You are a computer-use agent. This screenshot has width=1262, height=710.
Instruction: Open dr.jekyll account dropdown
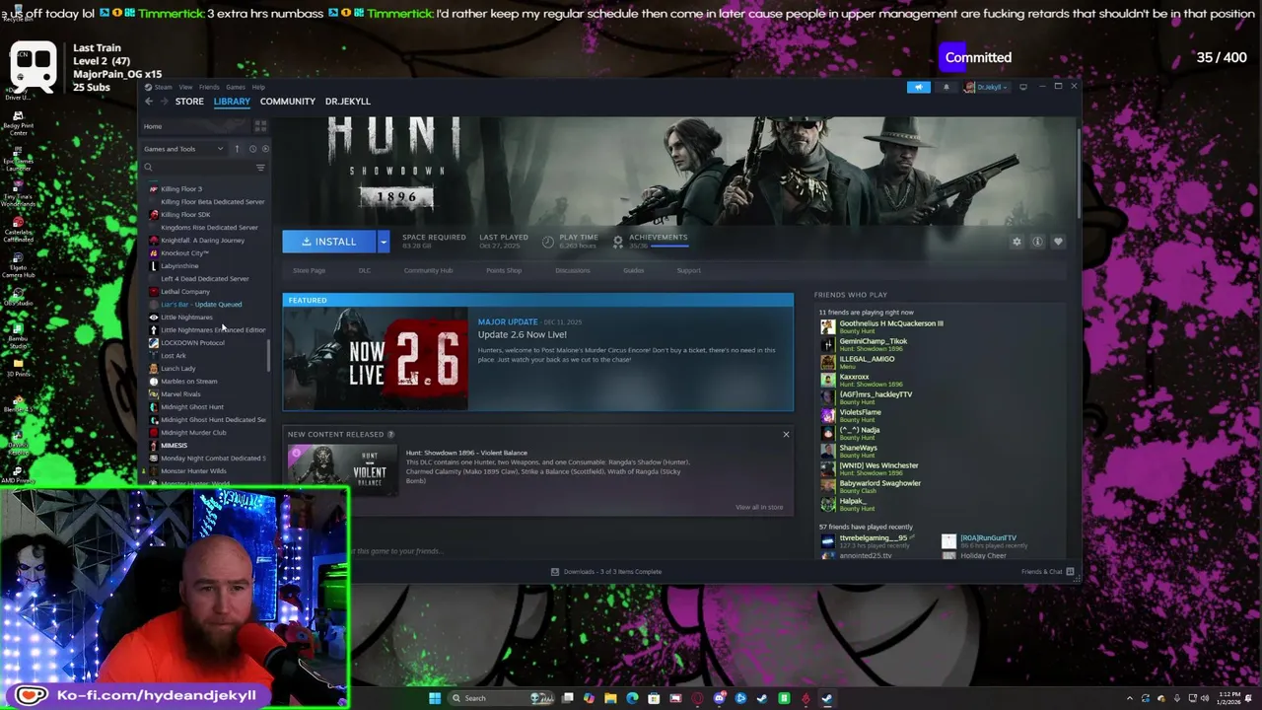tap(987, 87)
